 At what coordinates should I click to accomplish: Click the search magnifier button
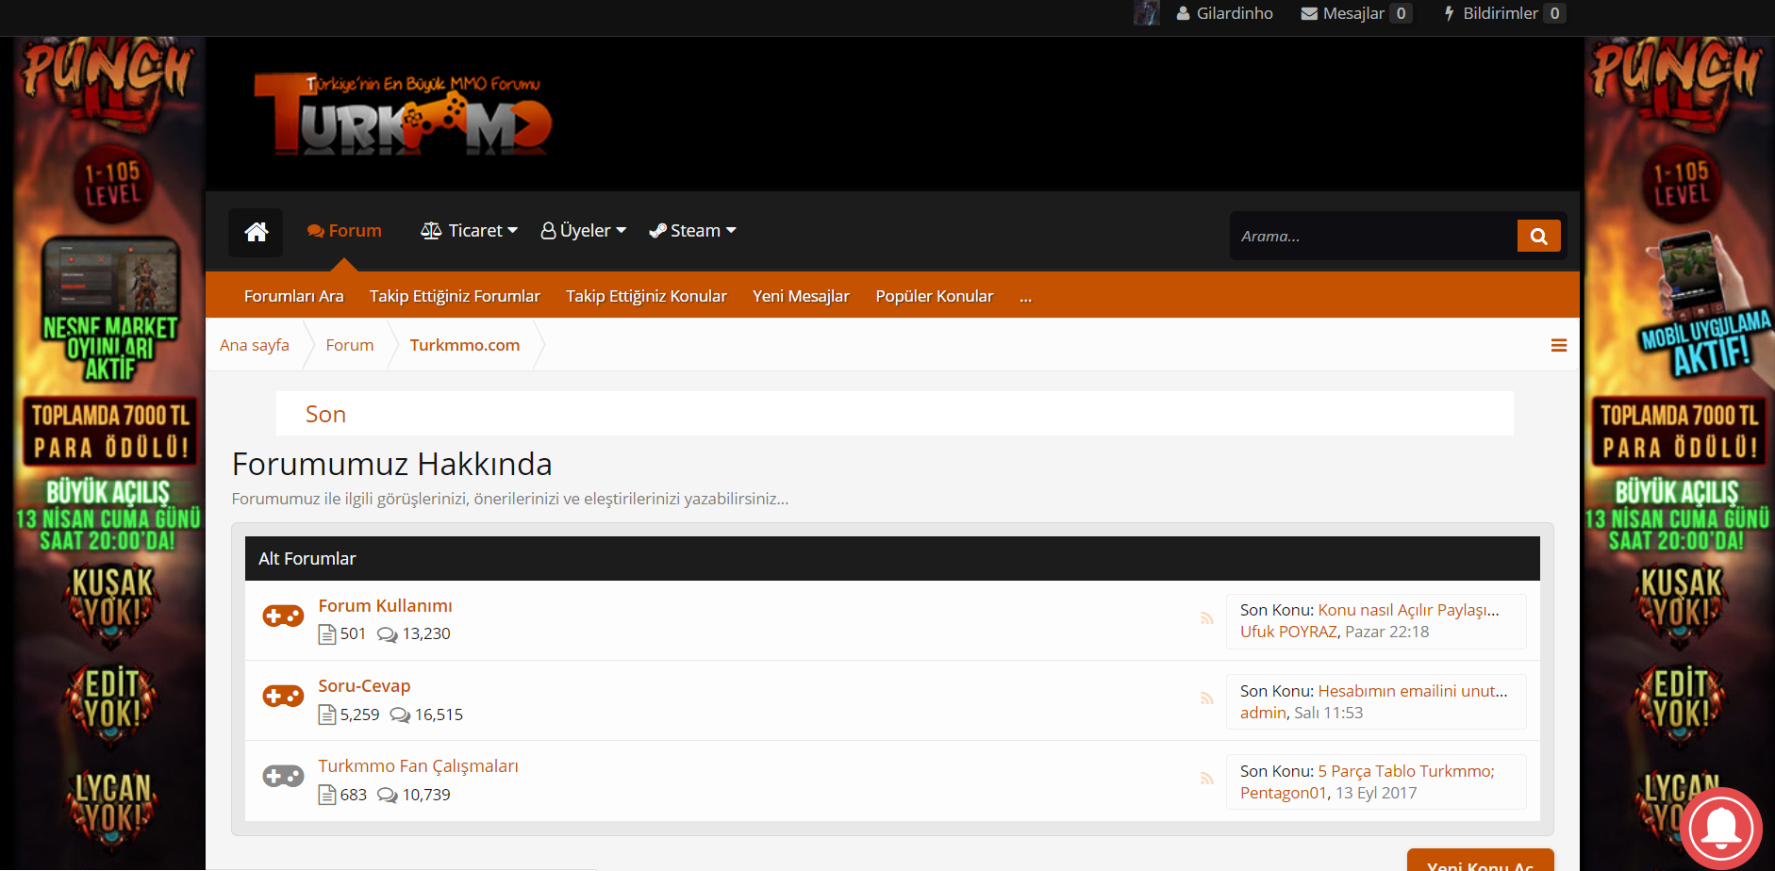point(1538,237)
